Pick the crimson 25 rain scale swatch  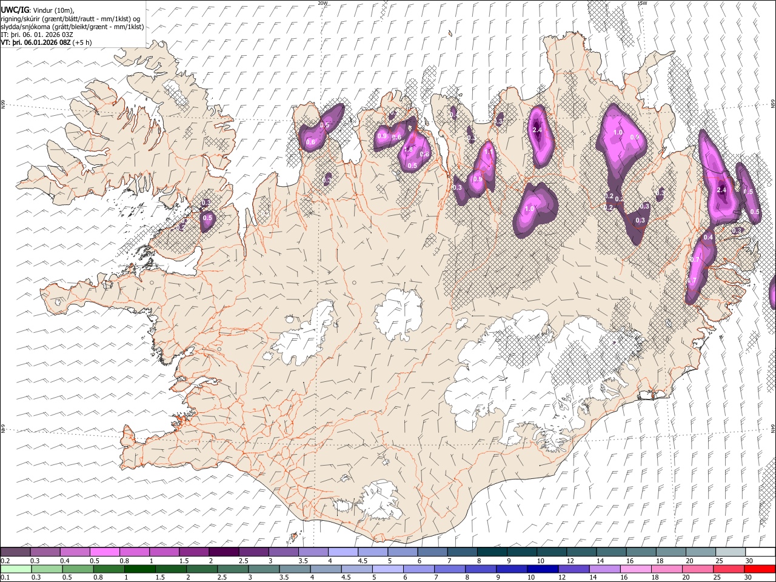[x=728, y=569]
